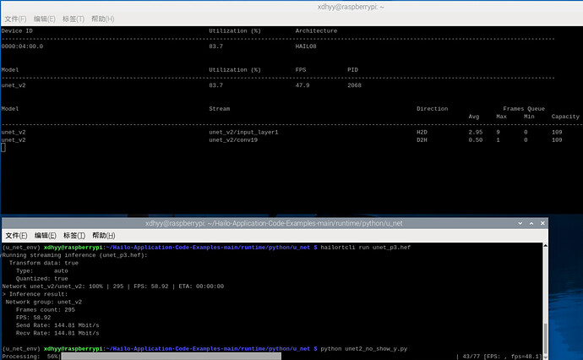This screenshot has height=360, width=583.
Task: Open 编辑(E) menu in top terminal window
Action: [x=44, y=19]
